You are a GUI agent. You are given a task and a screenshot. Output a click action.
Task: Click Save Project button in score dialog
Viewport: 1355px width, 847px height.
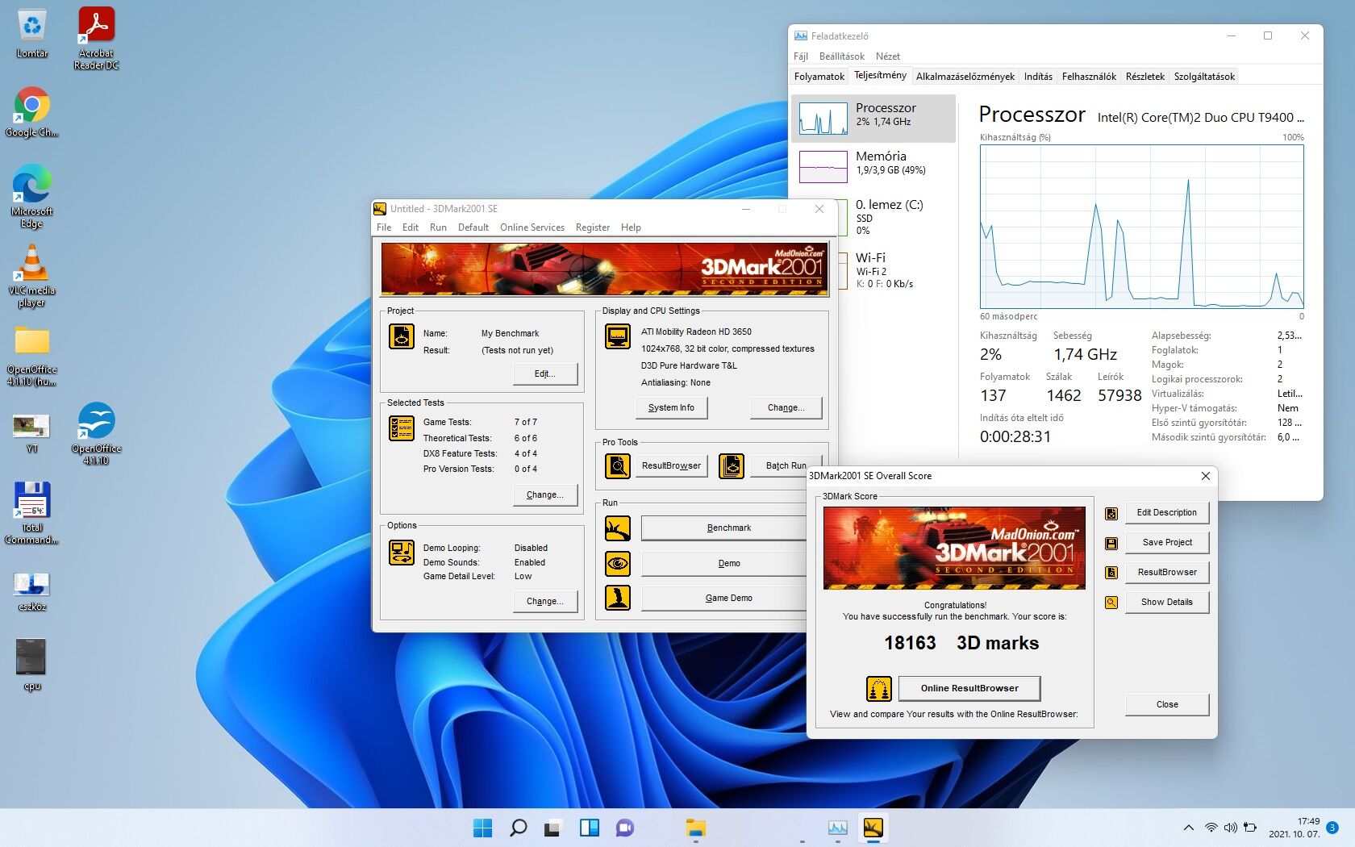click(1167, 542)
